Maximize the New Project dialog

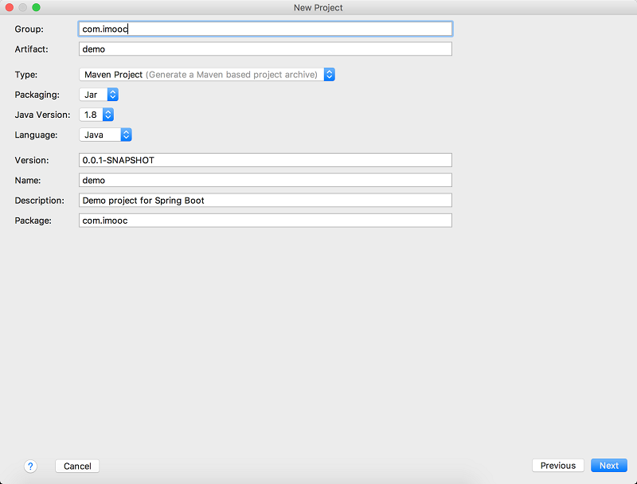coord(36,7)
